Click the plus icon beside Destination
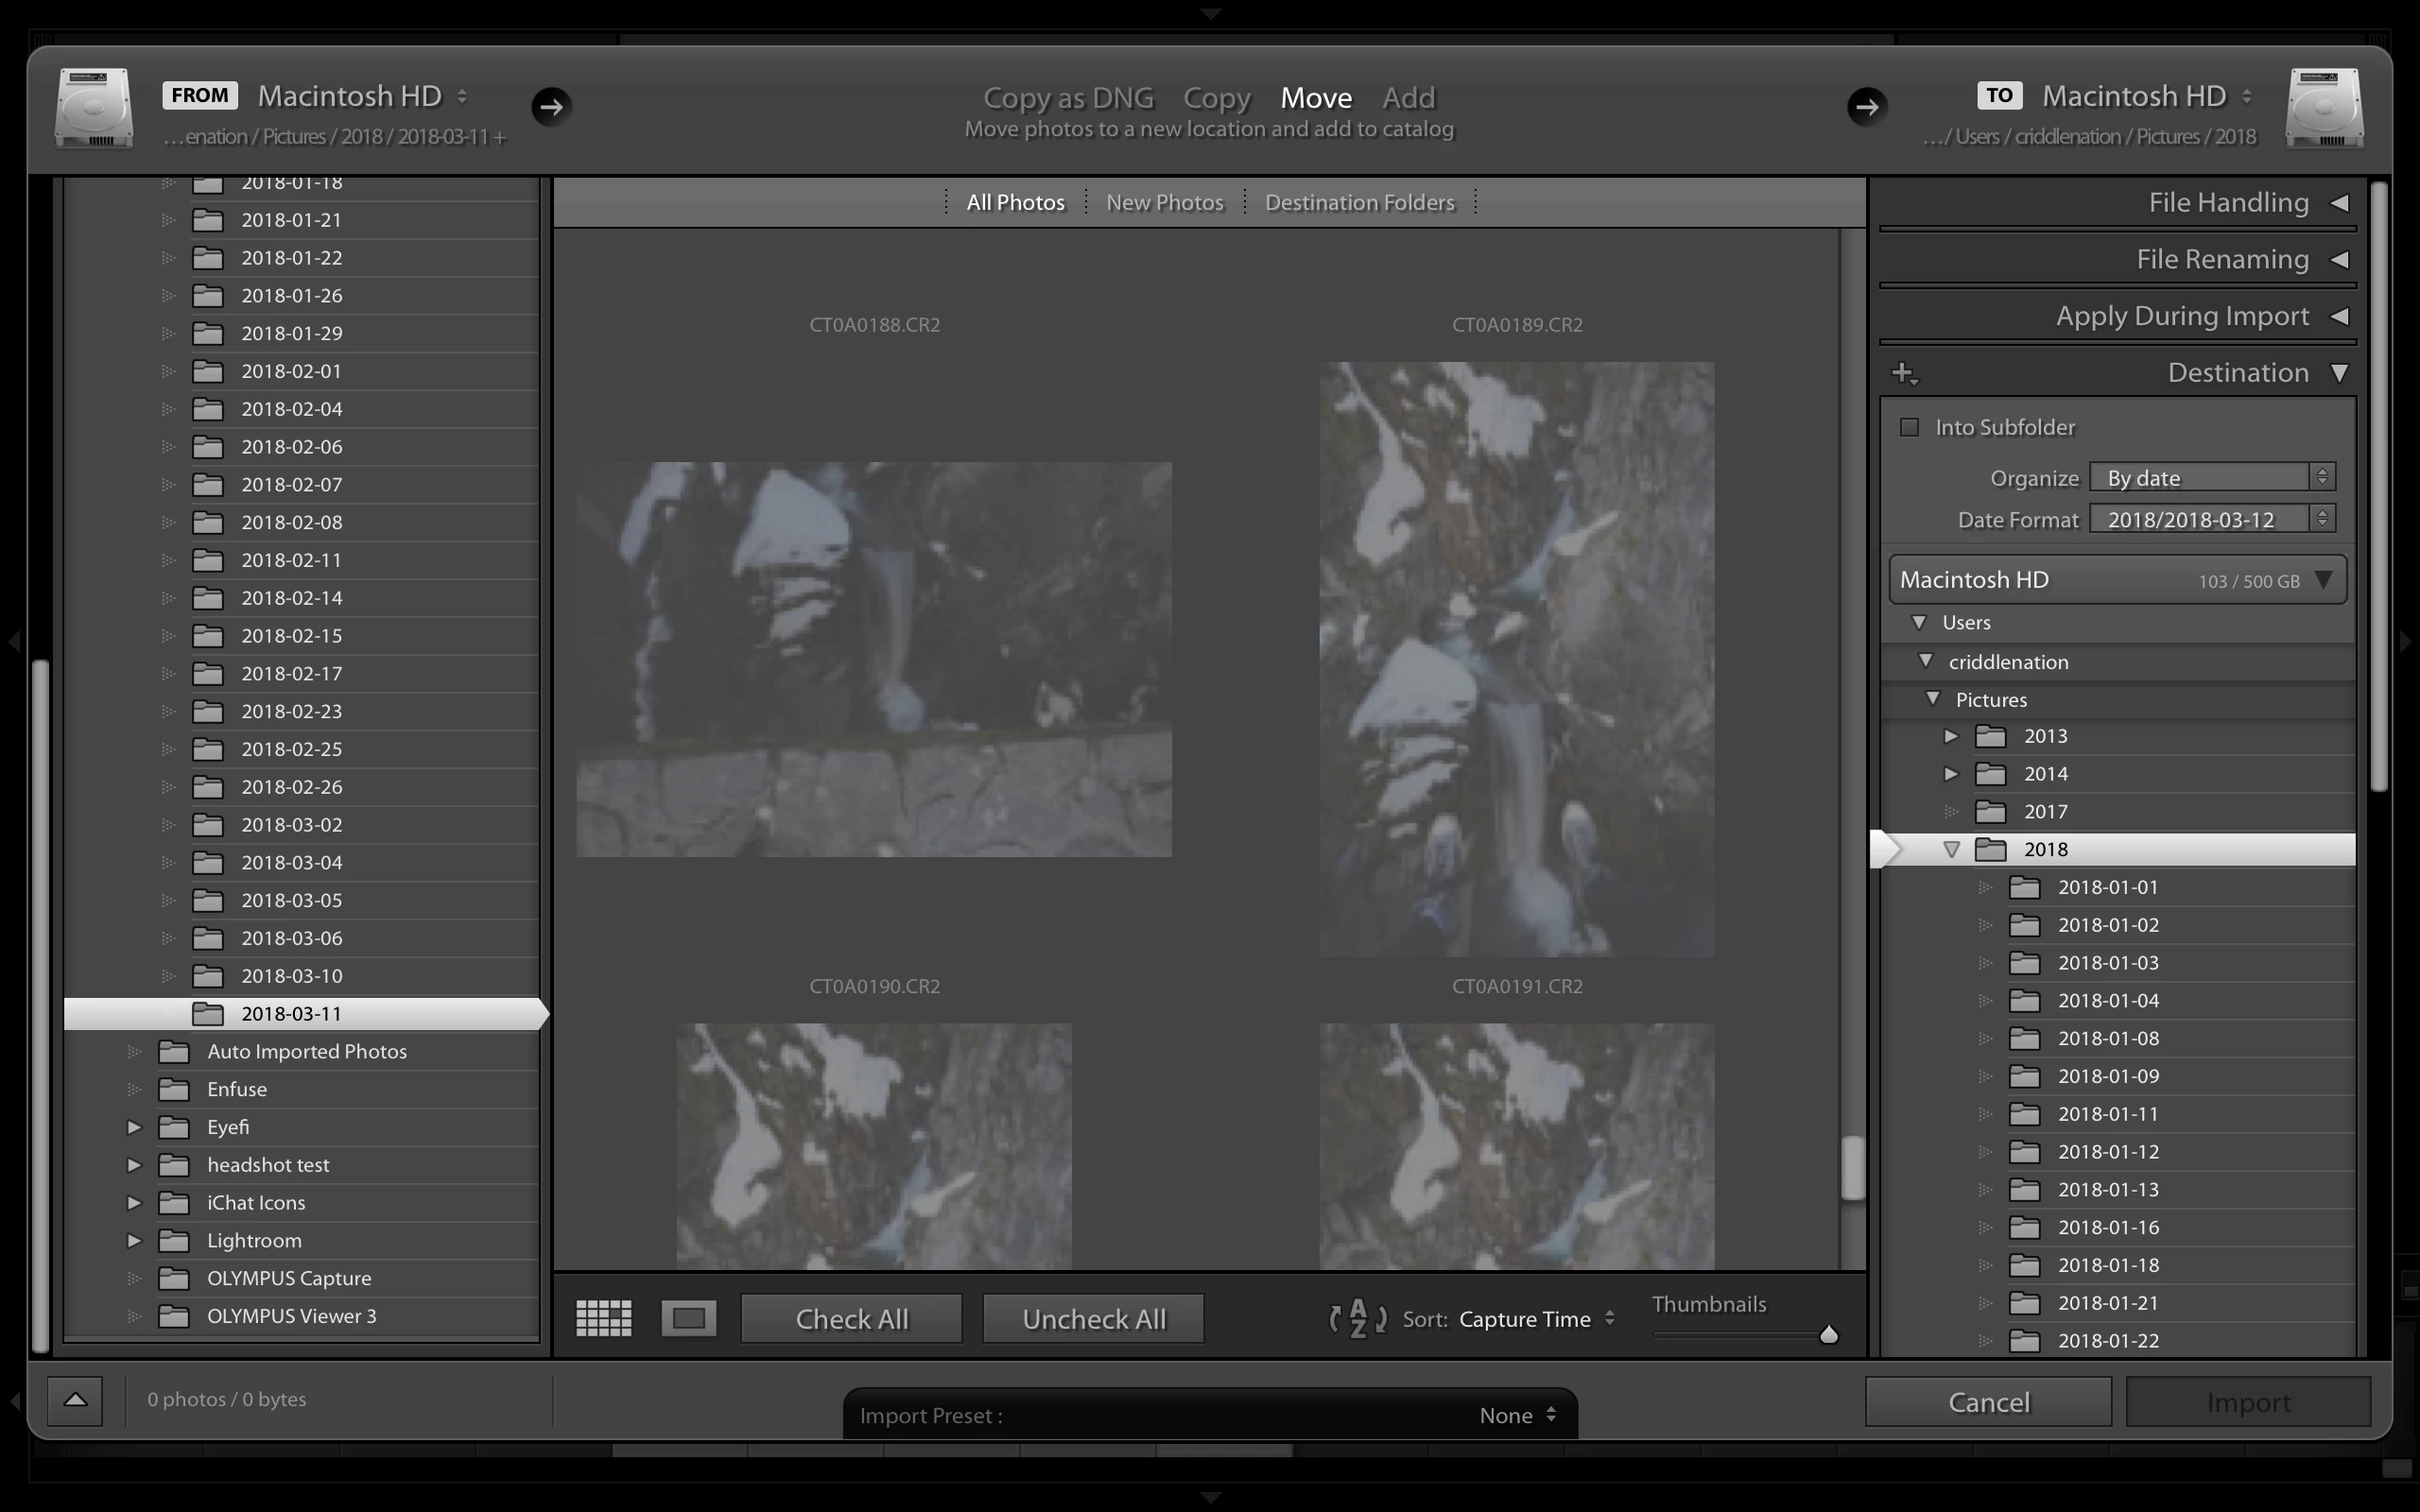The height and width of the screenshot is (1512, 2420). (1904, 374)
